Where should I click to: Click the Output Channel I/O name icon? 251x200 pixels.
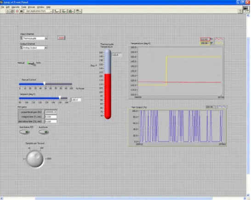[22, 48]
